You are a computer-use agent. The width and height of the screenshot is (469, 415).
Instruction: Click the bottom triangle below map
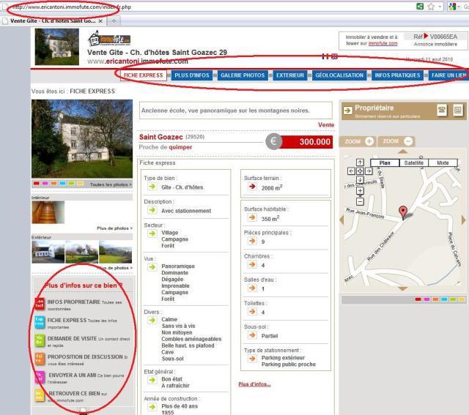(403, 288)
